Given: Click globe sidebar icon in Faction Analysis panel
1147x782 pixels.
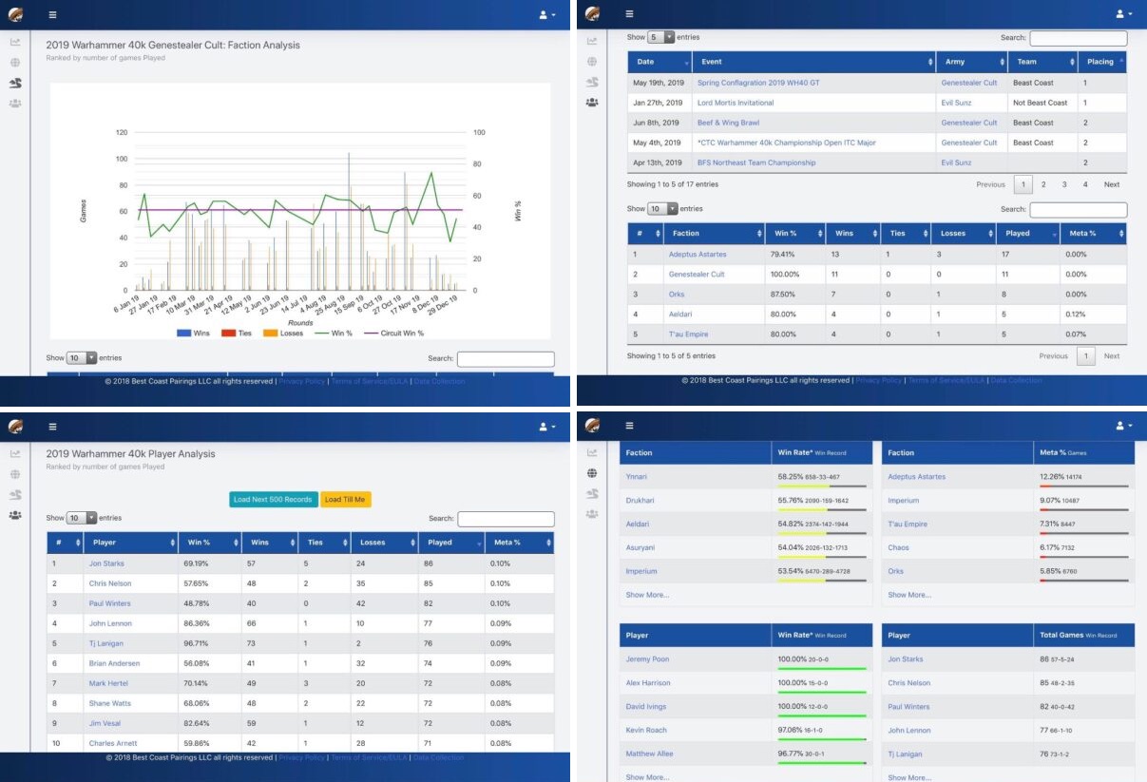Looking at the screenshot, I should (15, 62).
